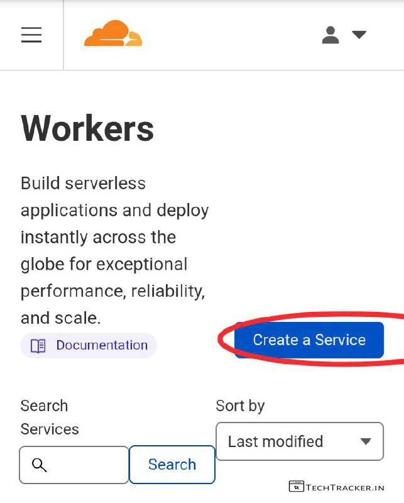Image resolution: width=404 pixels, height=503 pixels.
Task: Open the Last modified sort dropdown
Action: tap(299, 441)
